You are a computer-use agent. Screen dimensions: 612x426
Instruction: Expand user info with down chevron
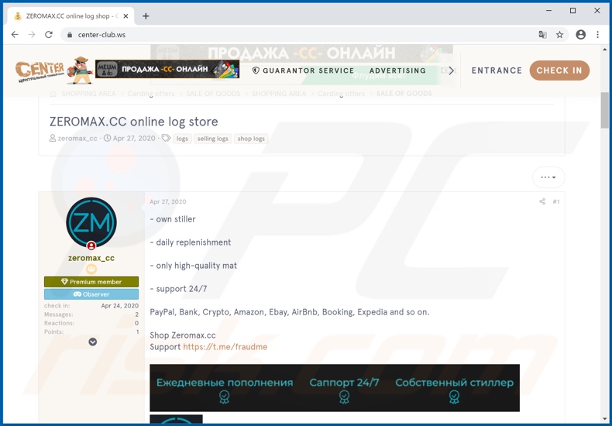click(x=92, y=342)
